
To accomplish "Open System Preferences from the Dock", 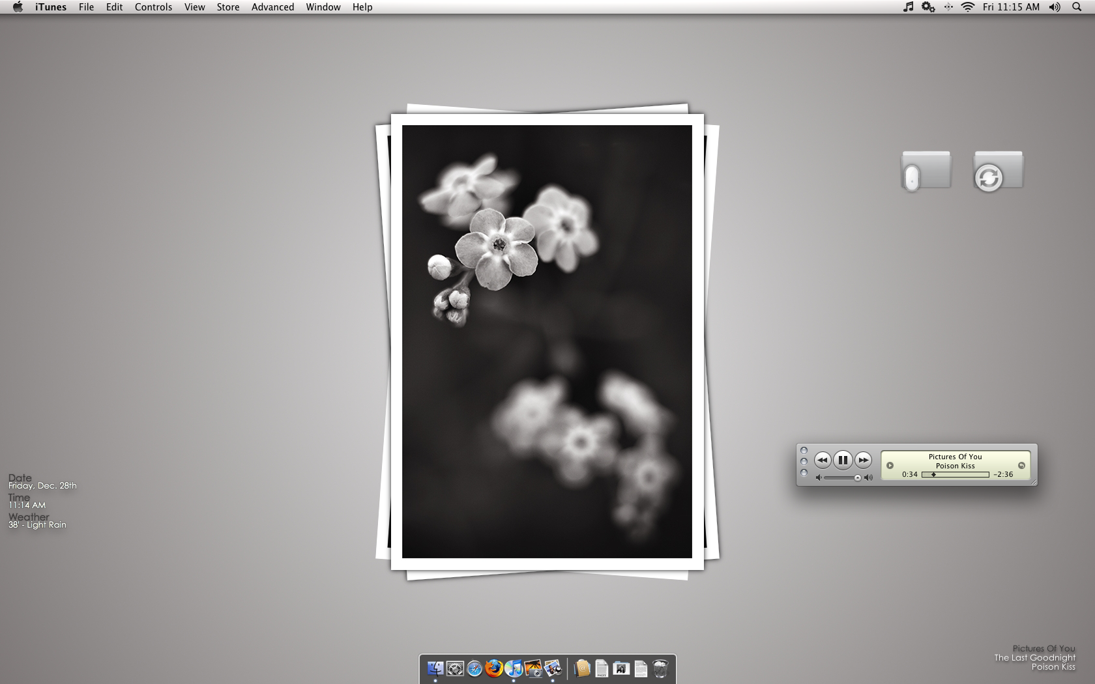I will [x=455, y=668].
